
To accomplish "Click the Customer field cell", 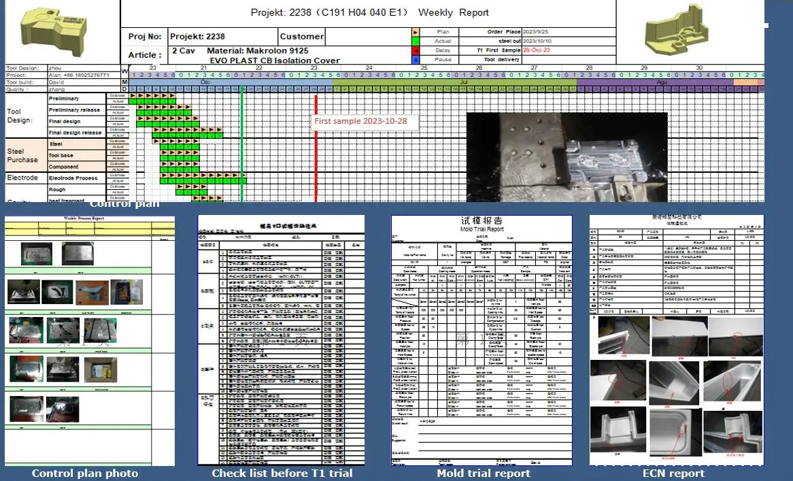I will (301, 37).
